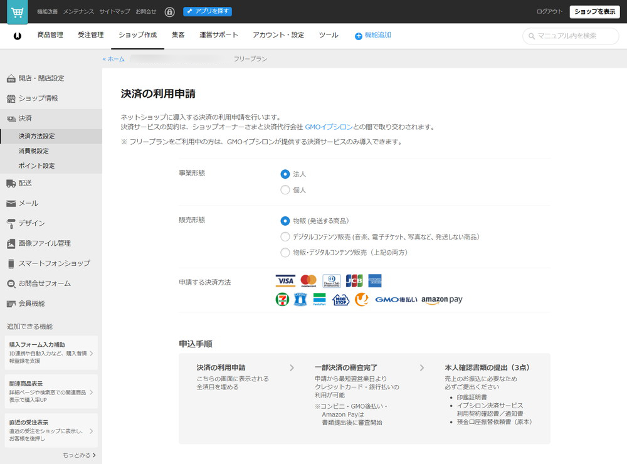The width and height of the screenshot is (627, 464).
Task: Click the JCB card logo
Action: tap(354, 281)
